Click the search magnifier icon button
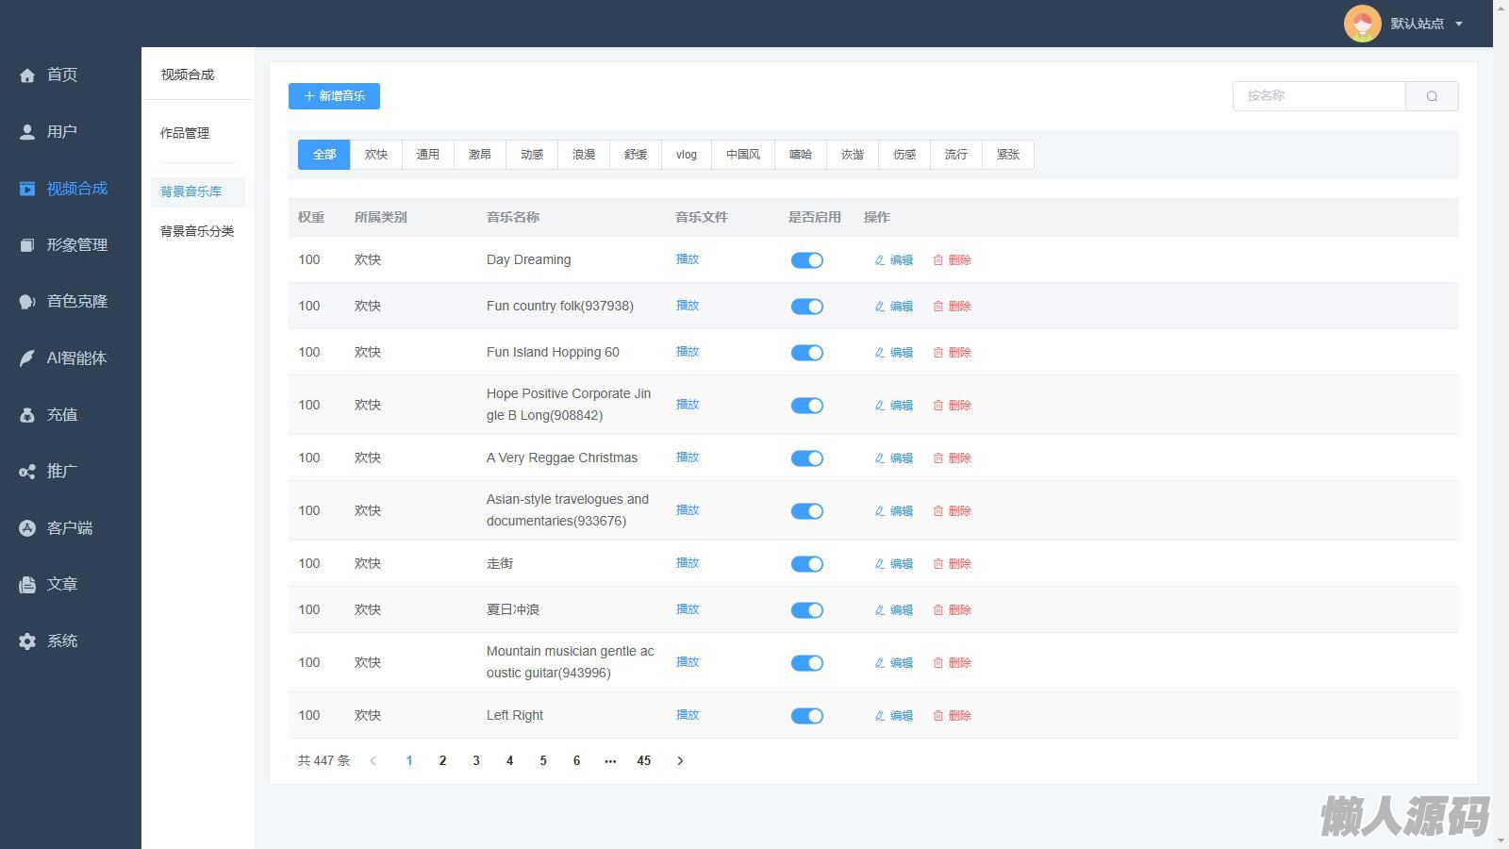This screenshot has height=849, width=1509. 1432,96
